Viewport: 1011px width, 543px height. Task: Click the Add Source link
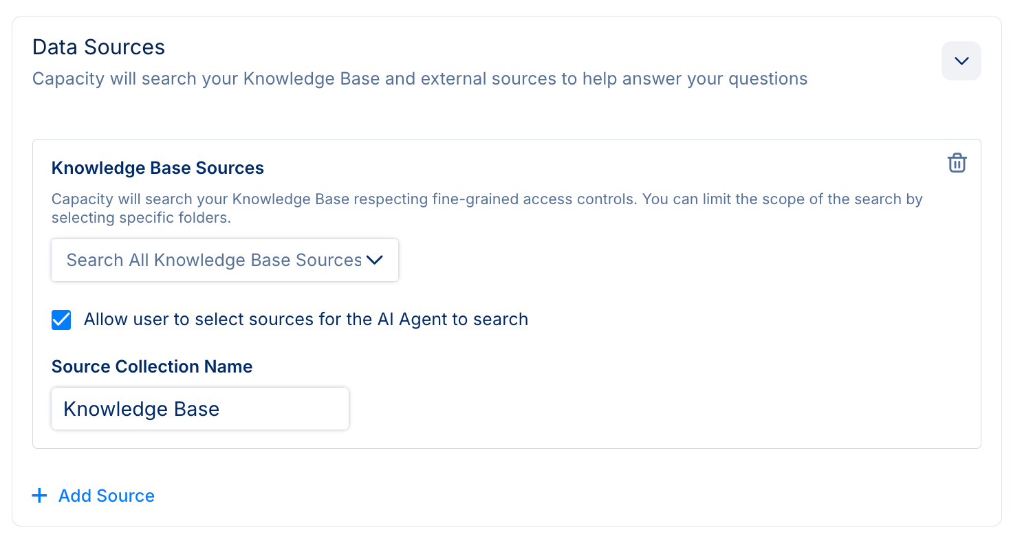pos(106,496)
